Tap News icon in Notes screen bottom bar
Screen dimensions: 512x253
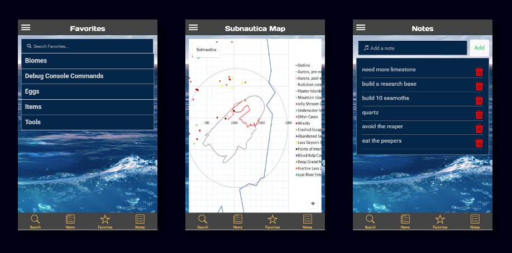(405, 219)
